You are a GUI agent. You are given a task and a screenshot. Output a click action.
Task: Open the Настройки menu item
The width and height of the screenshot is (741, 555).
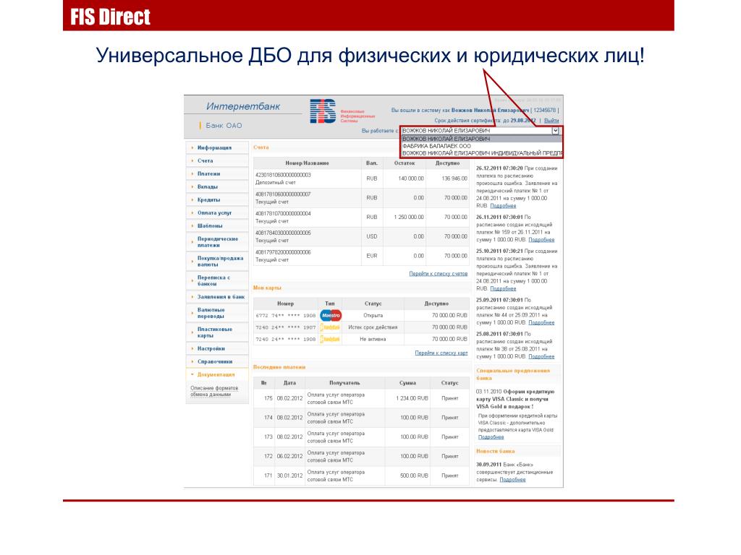pos(217,349)
